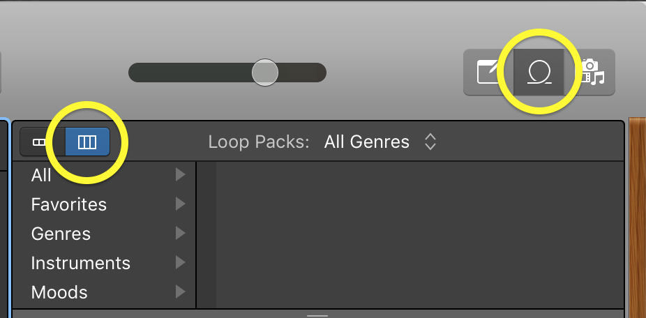Select the All category row
Image resolution: width=646 pixels, height=318 pixels.
104,175
